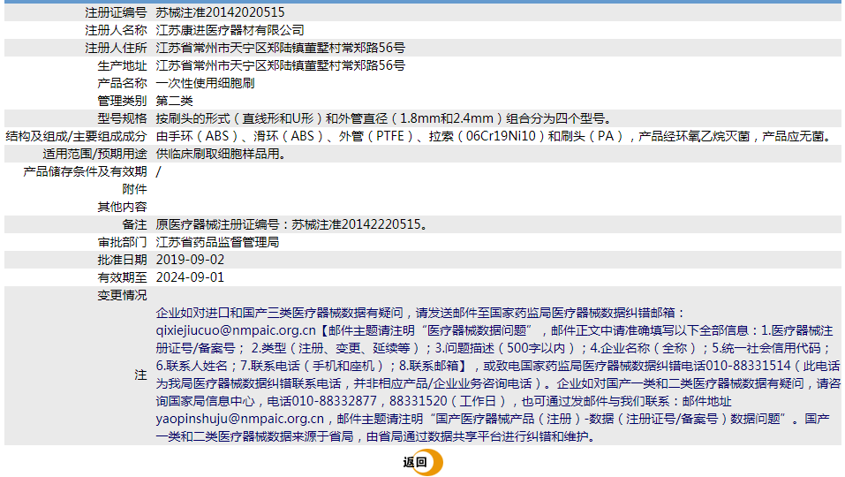This screenshot has height=477, width=845.
Task: Click the 注册人名称 label
Action: [116, 30]
